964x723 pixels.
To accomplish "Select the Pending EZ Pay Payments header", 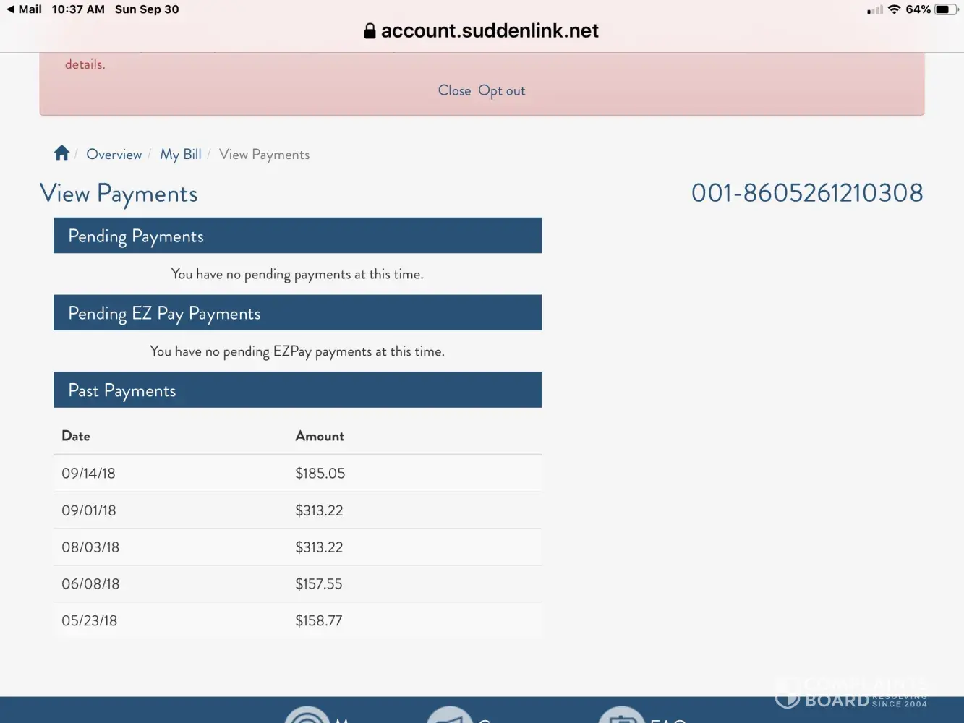I will [x=297, y=313].
